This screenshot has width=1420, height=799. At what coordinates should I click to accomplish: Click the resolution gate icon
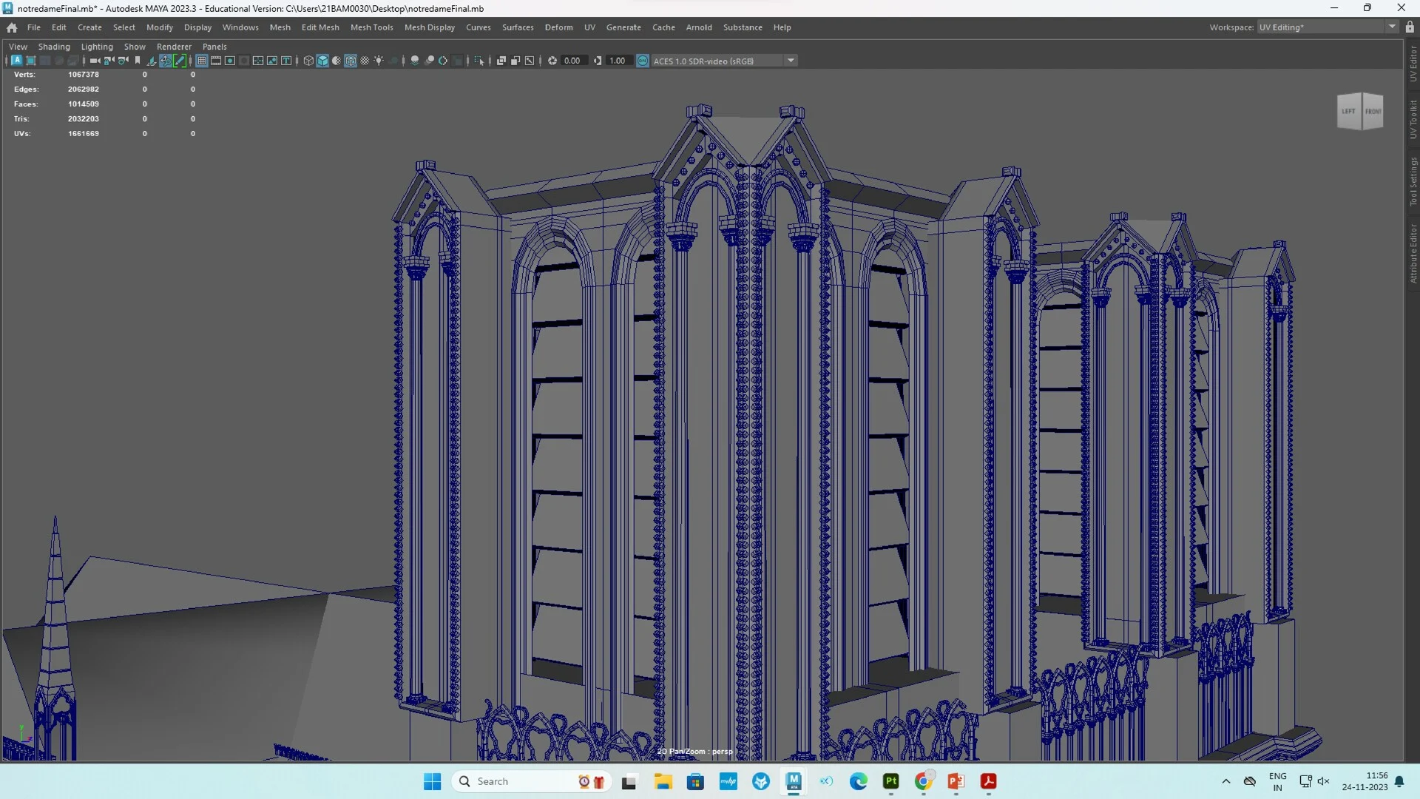tap(230, 61)
